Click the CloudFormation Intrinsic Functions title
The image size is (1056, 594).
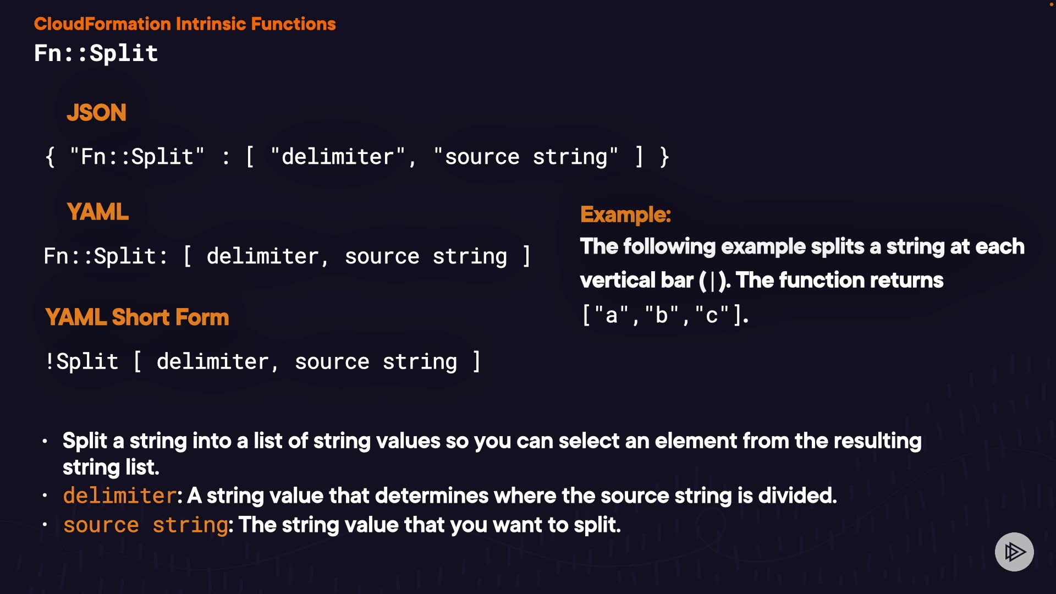pos(185,24)
